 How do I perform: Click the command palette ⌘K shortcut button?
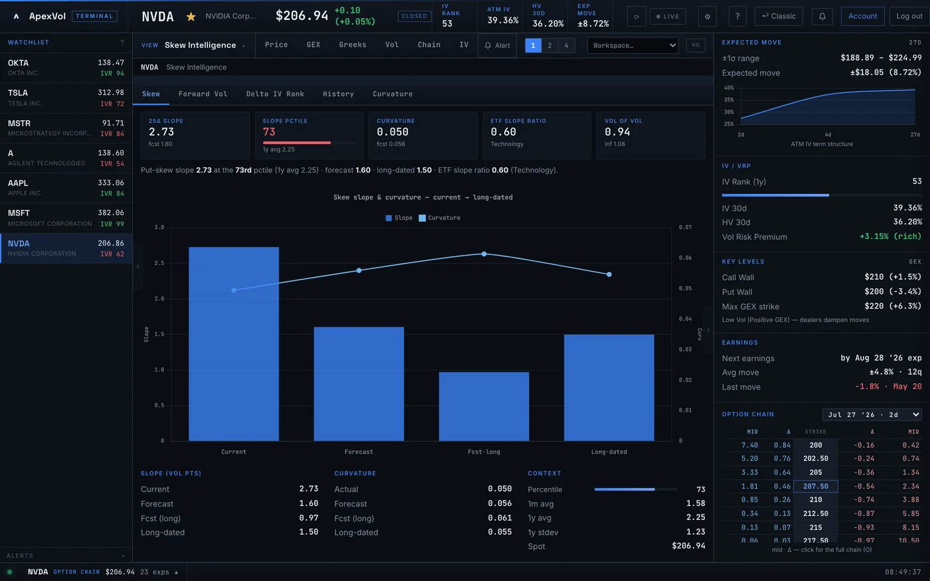[x=696, y=45]
